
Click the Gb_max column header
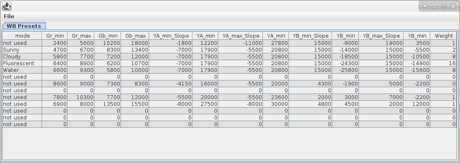135,36
